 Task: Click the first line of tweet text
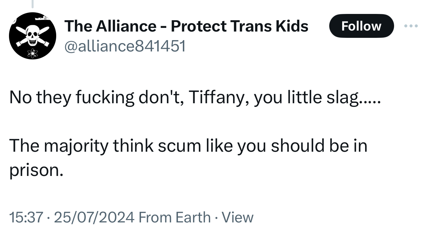pyautogui.click(x=194, y=98)
